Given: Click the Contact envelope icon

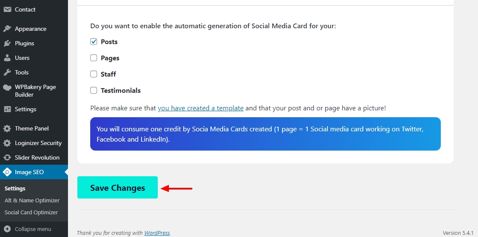Looking at the screenshot, I should 7,9.
